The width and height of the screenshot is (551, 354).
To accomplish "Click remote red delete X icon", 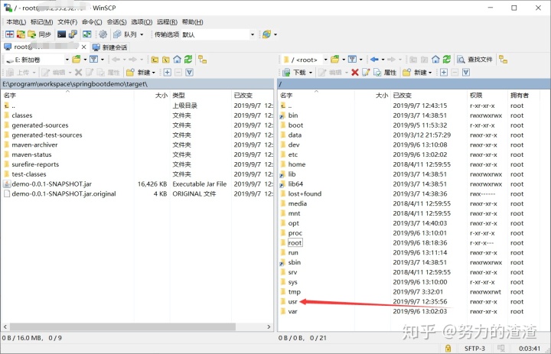I will point(355,73).
